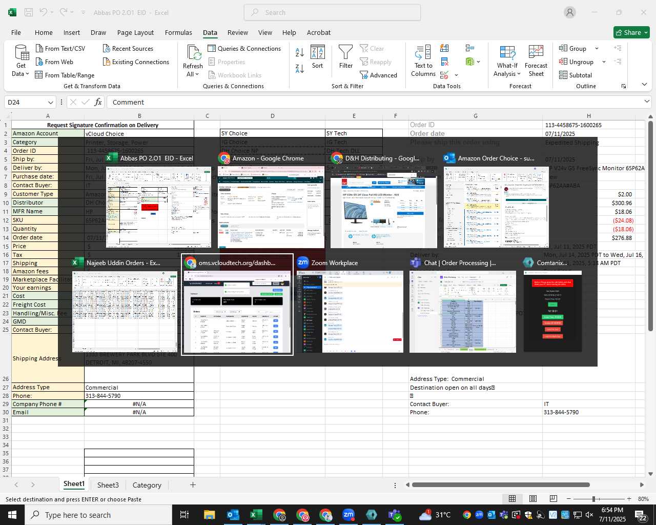Viewport: 656px width, 525px height.
Task: Open Zoom from the taskbar
Action: pyautogui.click(x=348, y=515)
